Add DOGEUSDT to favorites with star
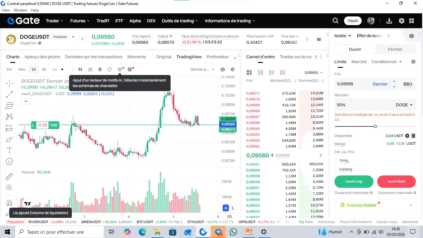Viewport: 423px width, 238px height. tap(82, 39)
